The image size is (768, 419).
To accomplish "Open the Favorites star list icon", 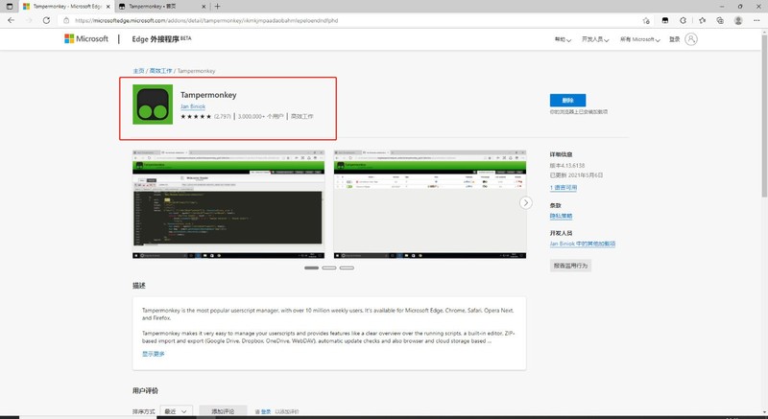I will pyautogui.click(x=702, y=20).
